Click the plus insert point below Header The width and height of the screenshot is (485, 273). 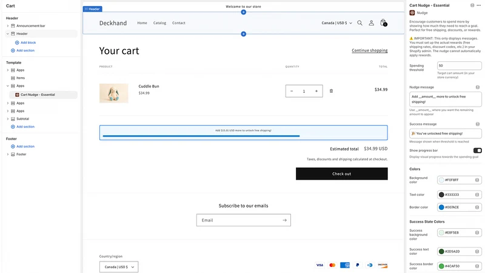244,34
